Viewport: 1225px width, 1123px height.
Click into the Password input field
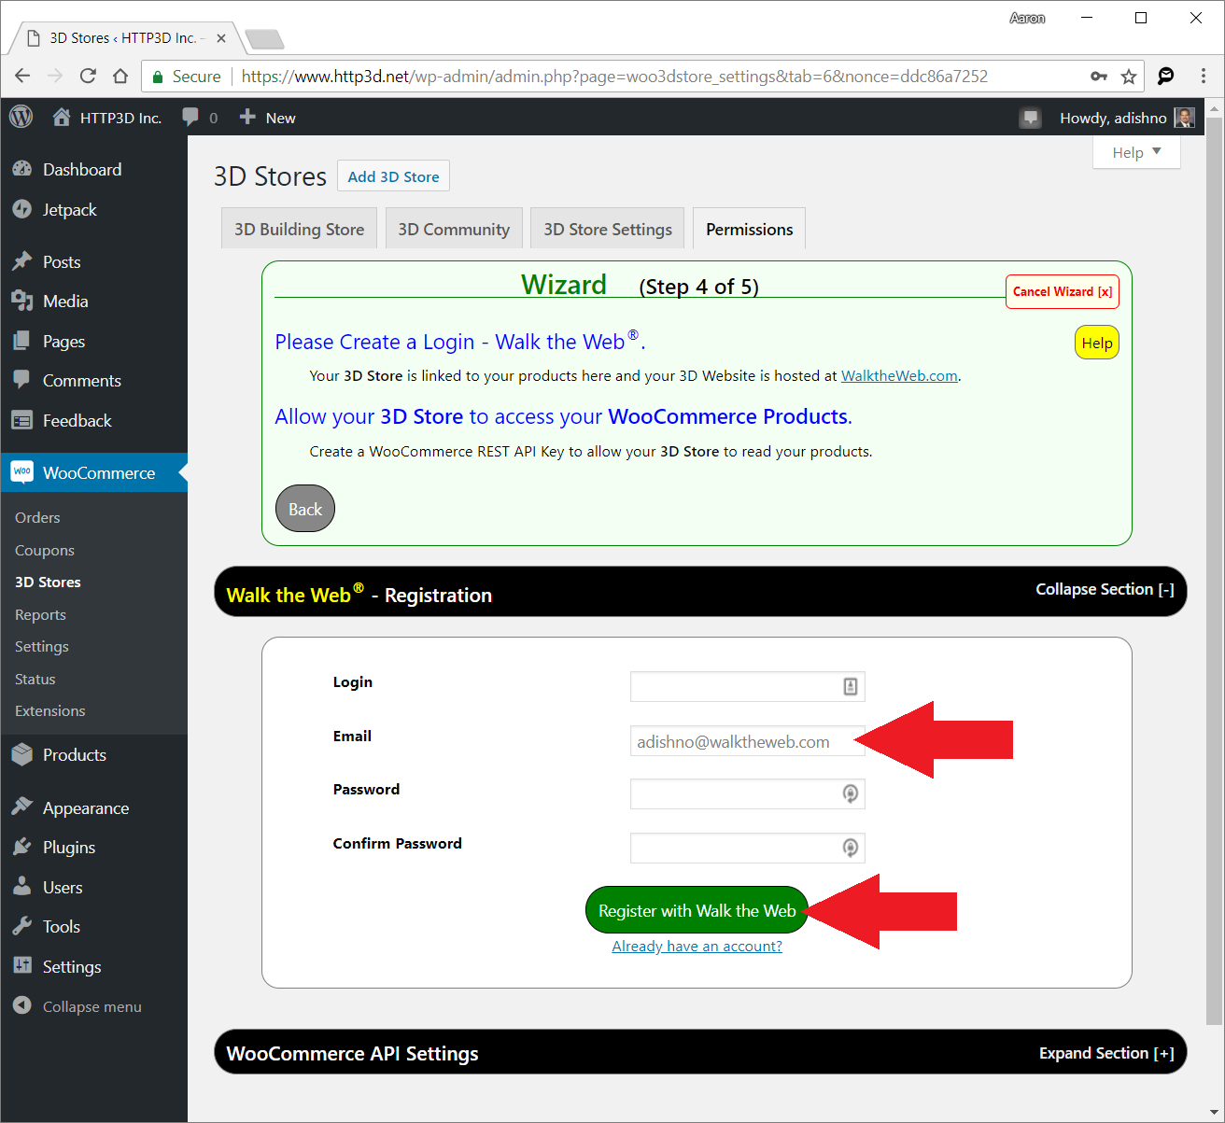pyautogui.click(x=748, y=793)
